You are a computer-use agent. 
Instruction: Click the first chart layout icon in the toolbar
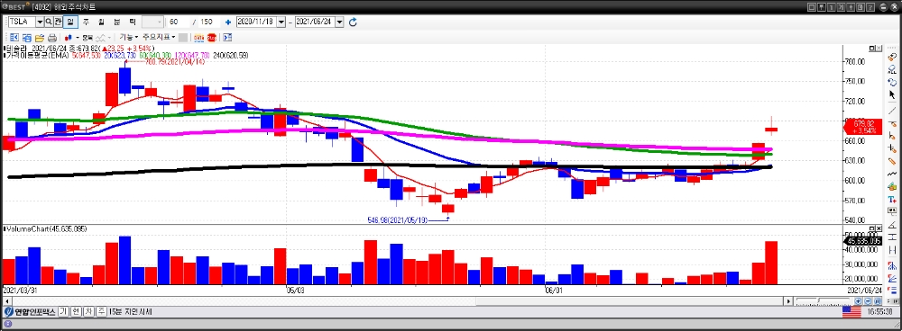(x=14, y=38)
